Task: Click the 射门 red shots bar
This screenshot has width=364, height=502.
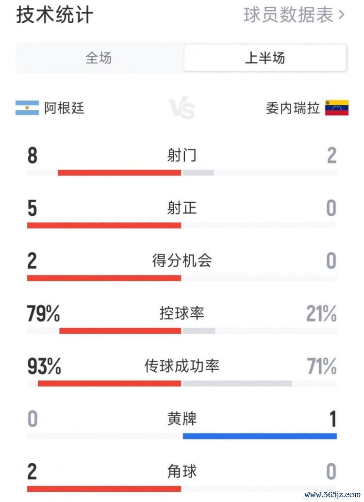Action: pos(119,173)
